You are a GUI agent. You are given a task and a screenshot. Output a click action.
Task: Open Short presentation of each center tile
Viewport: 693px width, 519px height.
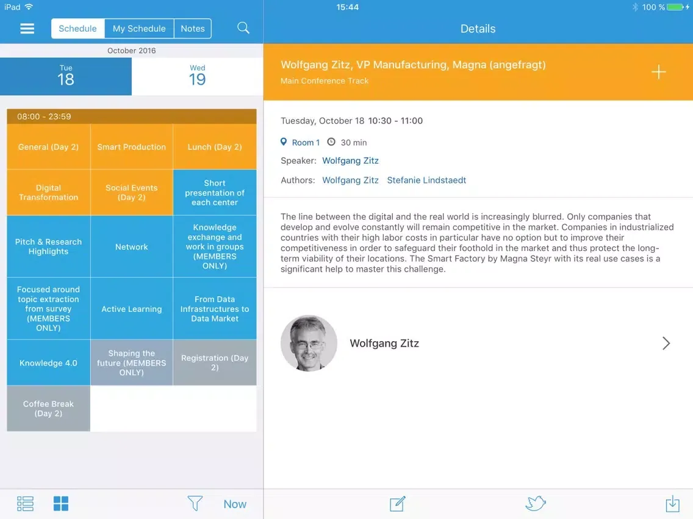(x=215, y=193)
